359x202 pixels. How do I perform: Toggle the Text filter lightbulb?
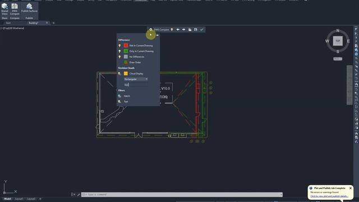(x=119, y=102)
